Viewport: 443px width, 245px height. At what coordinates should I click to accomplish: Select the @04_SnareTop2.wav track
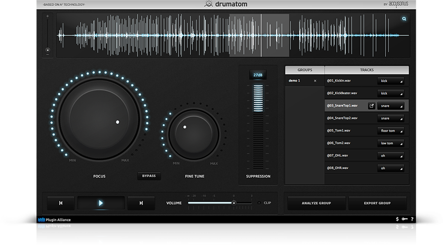point(342,118)
